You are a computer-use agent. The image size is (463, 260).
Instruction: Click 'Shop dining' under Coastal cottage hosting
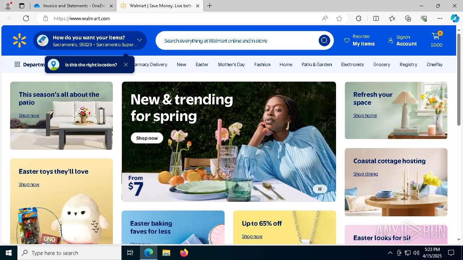point(365,174)
